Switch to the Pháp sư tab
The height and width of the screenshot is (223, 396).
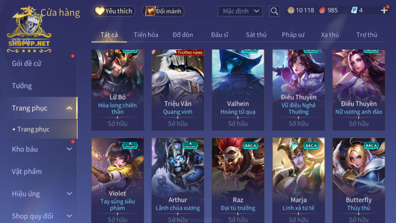[293, 35]
